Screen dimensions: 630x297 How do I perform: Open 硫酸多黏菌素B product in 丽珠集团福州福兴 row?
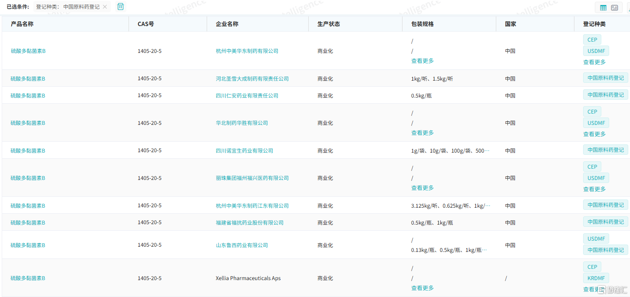point(28,178)
